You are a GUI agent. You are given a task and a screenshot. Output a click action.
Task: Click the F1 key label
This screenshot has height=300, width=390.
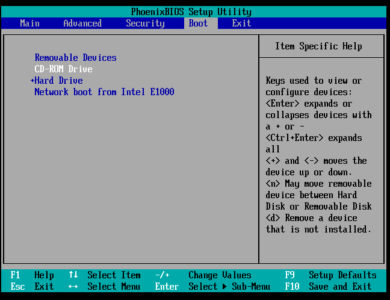[15, 275]
